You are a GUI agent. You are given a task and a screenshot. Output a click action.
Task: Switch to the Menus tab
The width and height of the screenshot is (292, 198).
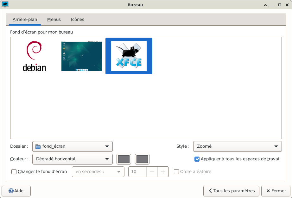point(54,19)
